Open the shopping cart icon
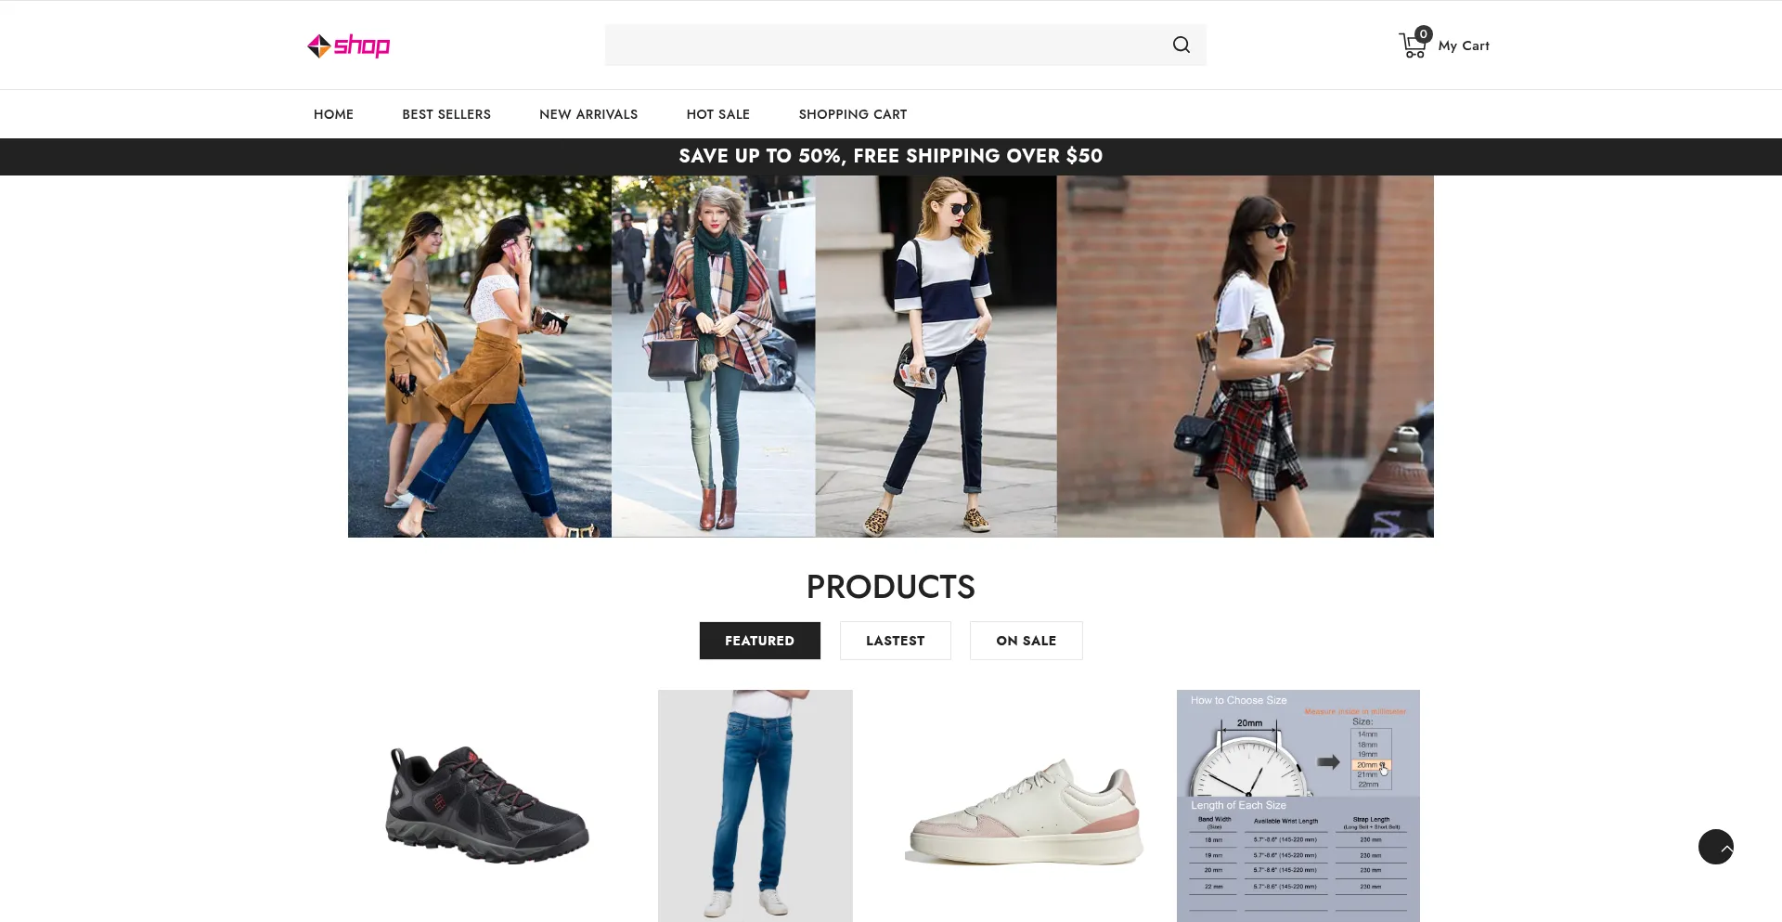The height and width of the screenshot is (922, 1782). (1411, 46)
